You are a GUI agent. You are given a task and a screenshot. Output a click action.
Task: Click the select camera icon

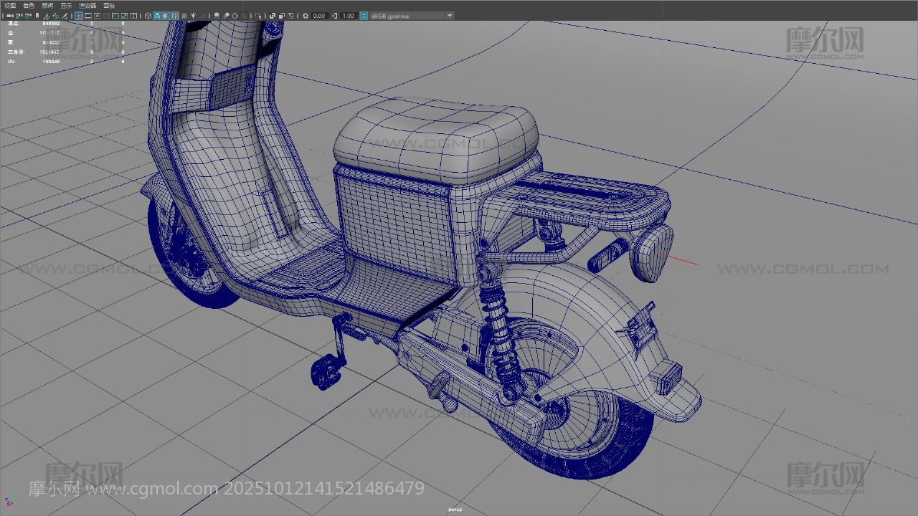[10, 16]
